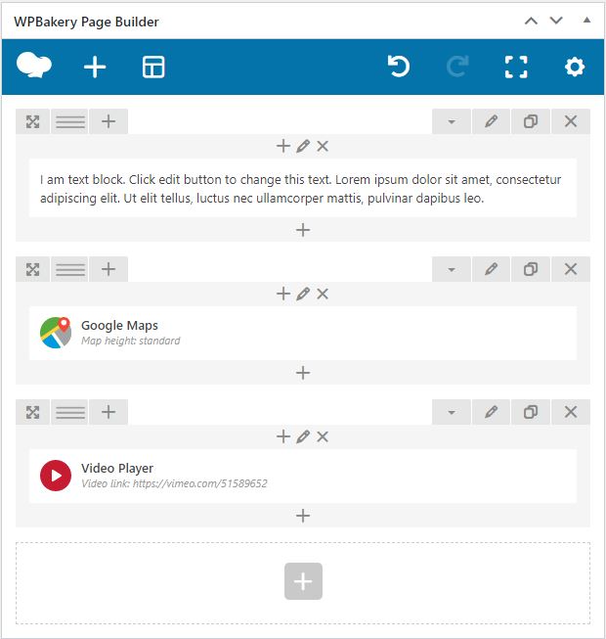The width and height of the screenshot is (606, 639).
Task: Select the Video Player element title
Action: click(117, 469)
